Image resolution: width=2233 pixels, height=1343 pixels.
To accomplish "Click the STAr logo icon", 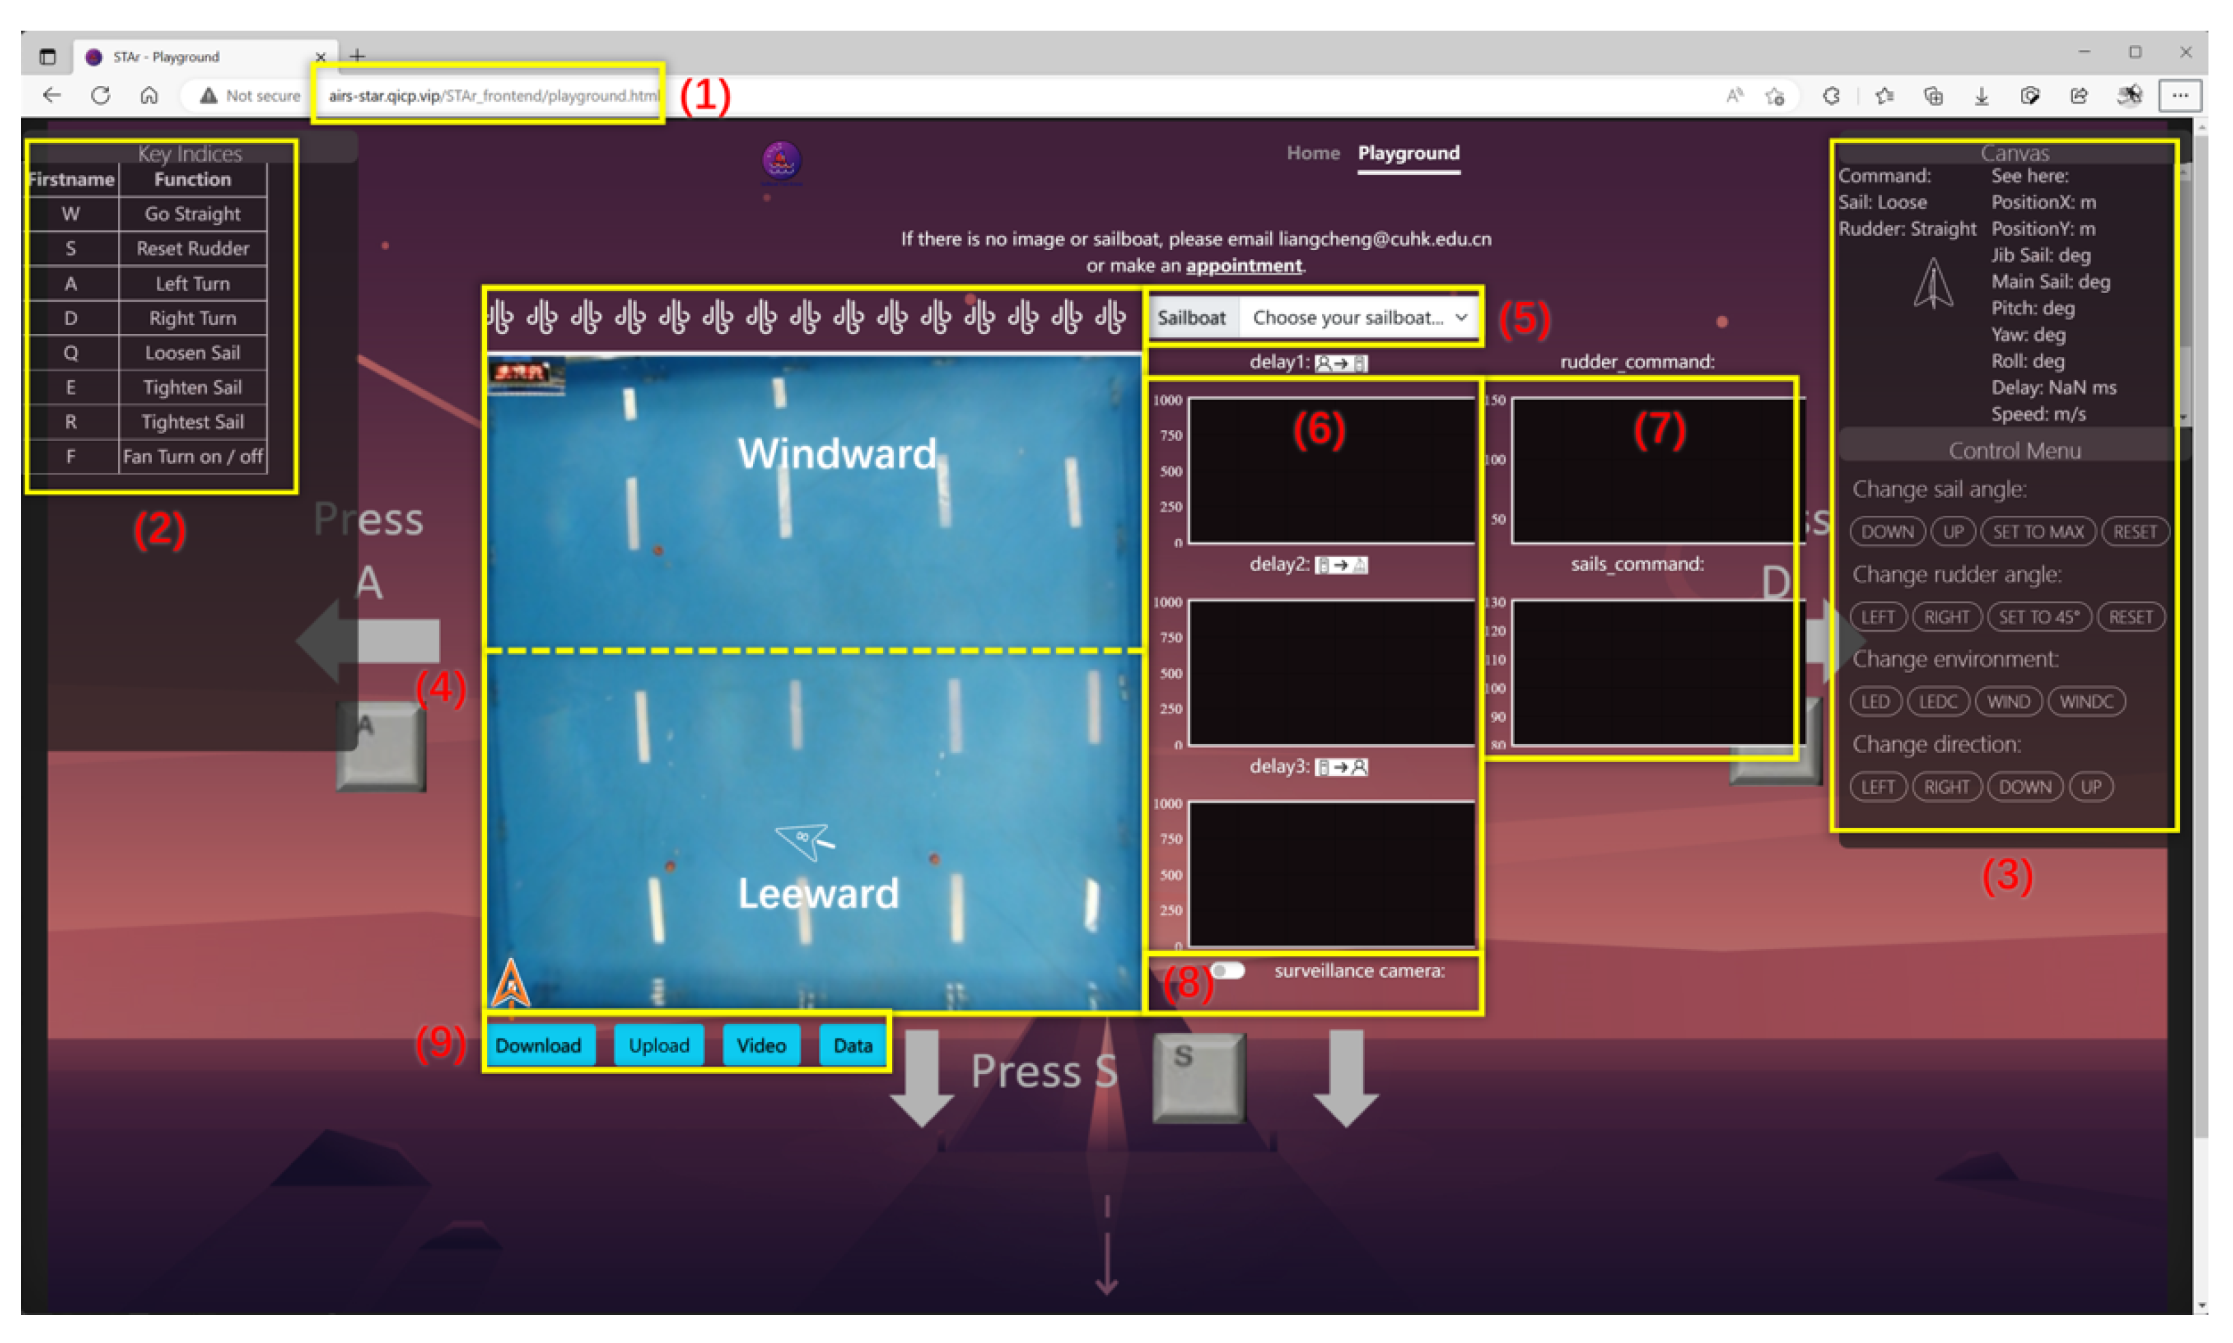I will click(x=781, y=161).
